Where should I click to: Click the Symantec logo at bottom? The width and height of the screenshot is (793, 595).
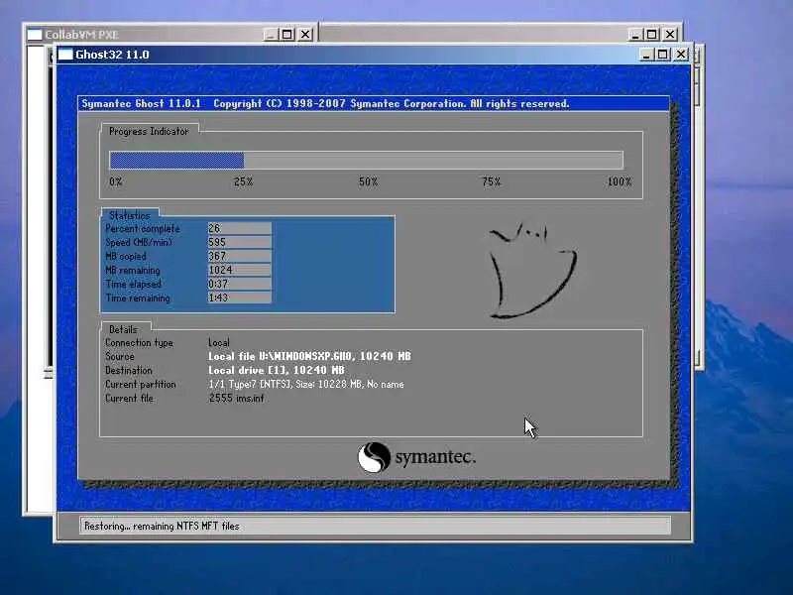pos(416,457)
